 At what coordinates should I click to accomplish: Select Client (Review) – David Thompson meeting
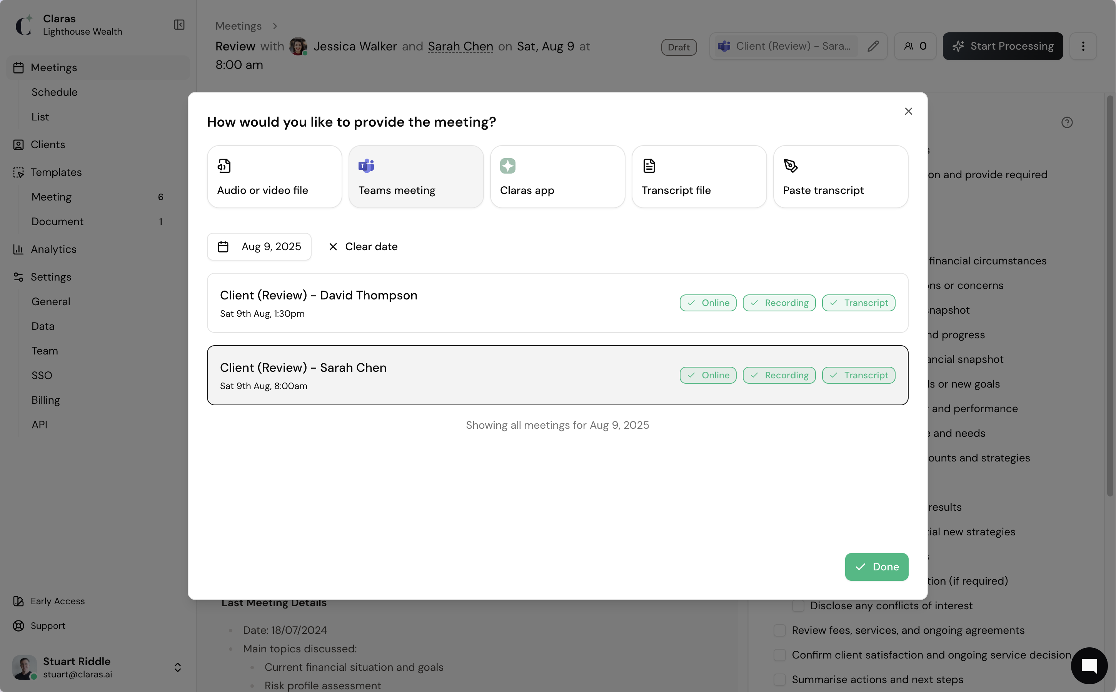pos(557,303)
